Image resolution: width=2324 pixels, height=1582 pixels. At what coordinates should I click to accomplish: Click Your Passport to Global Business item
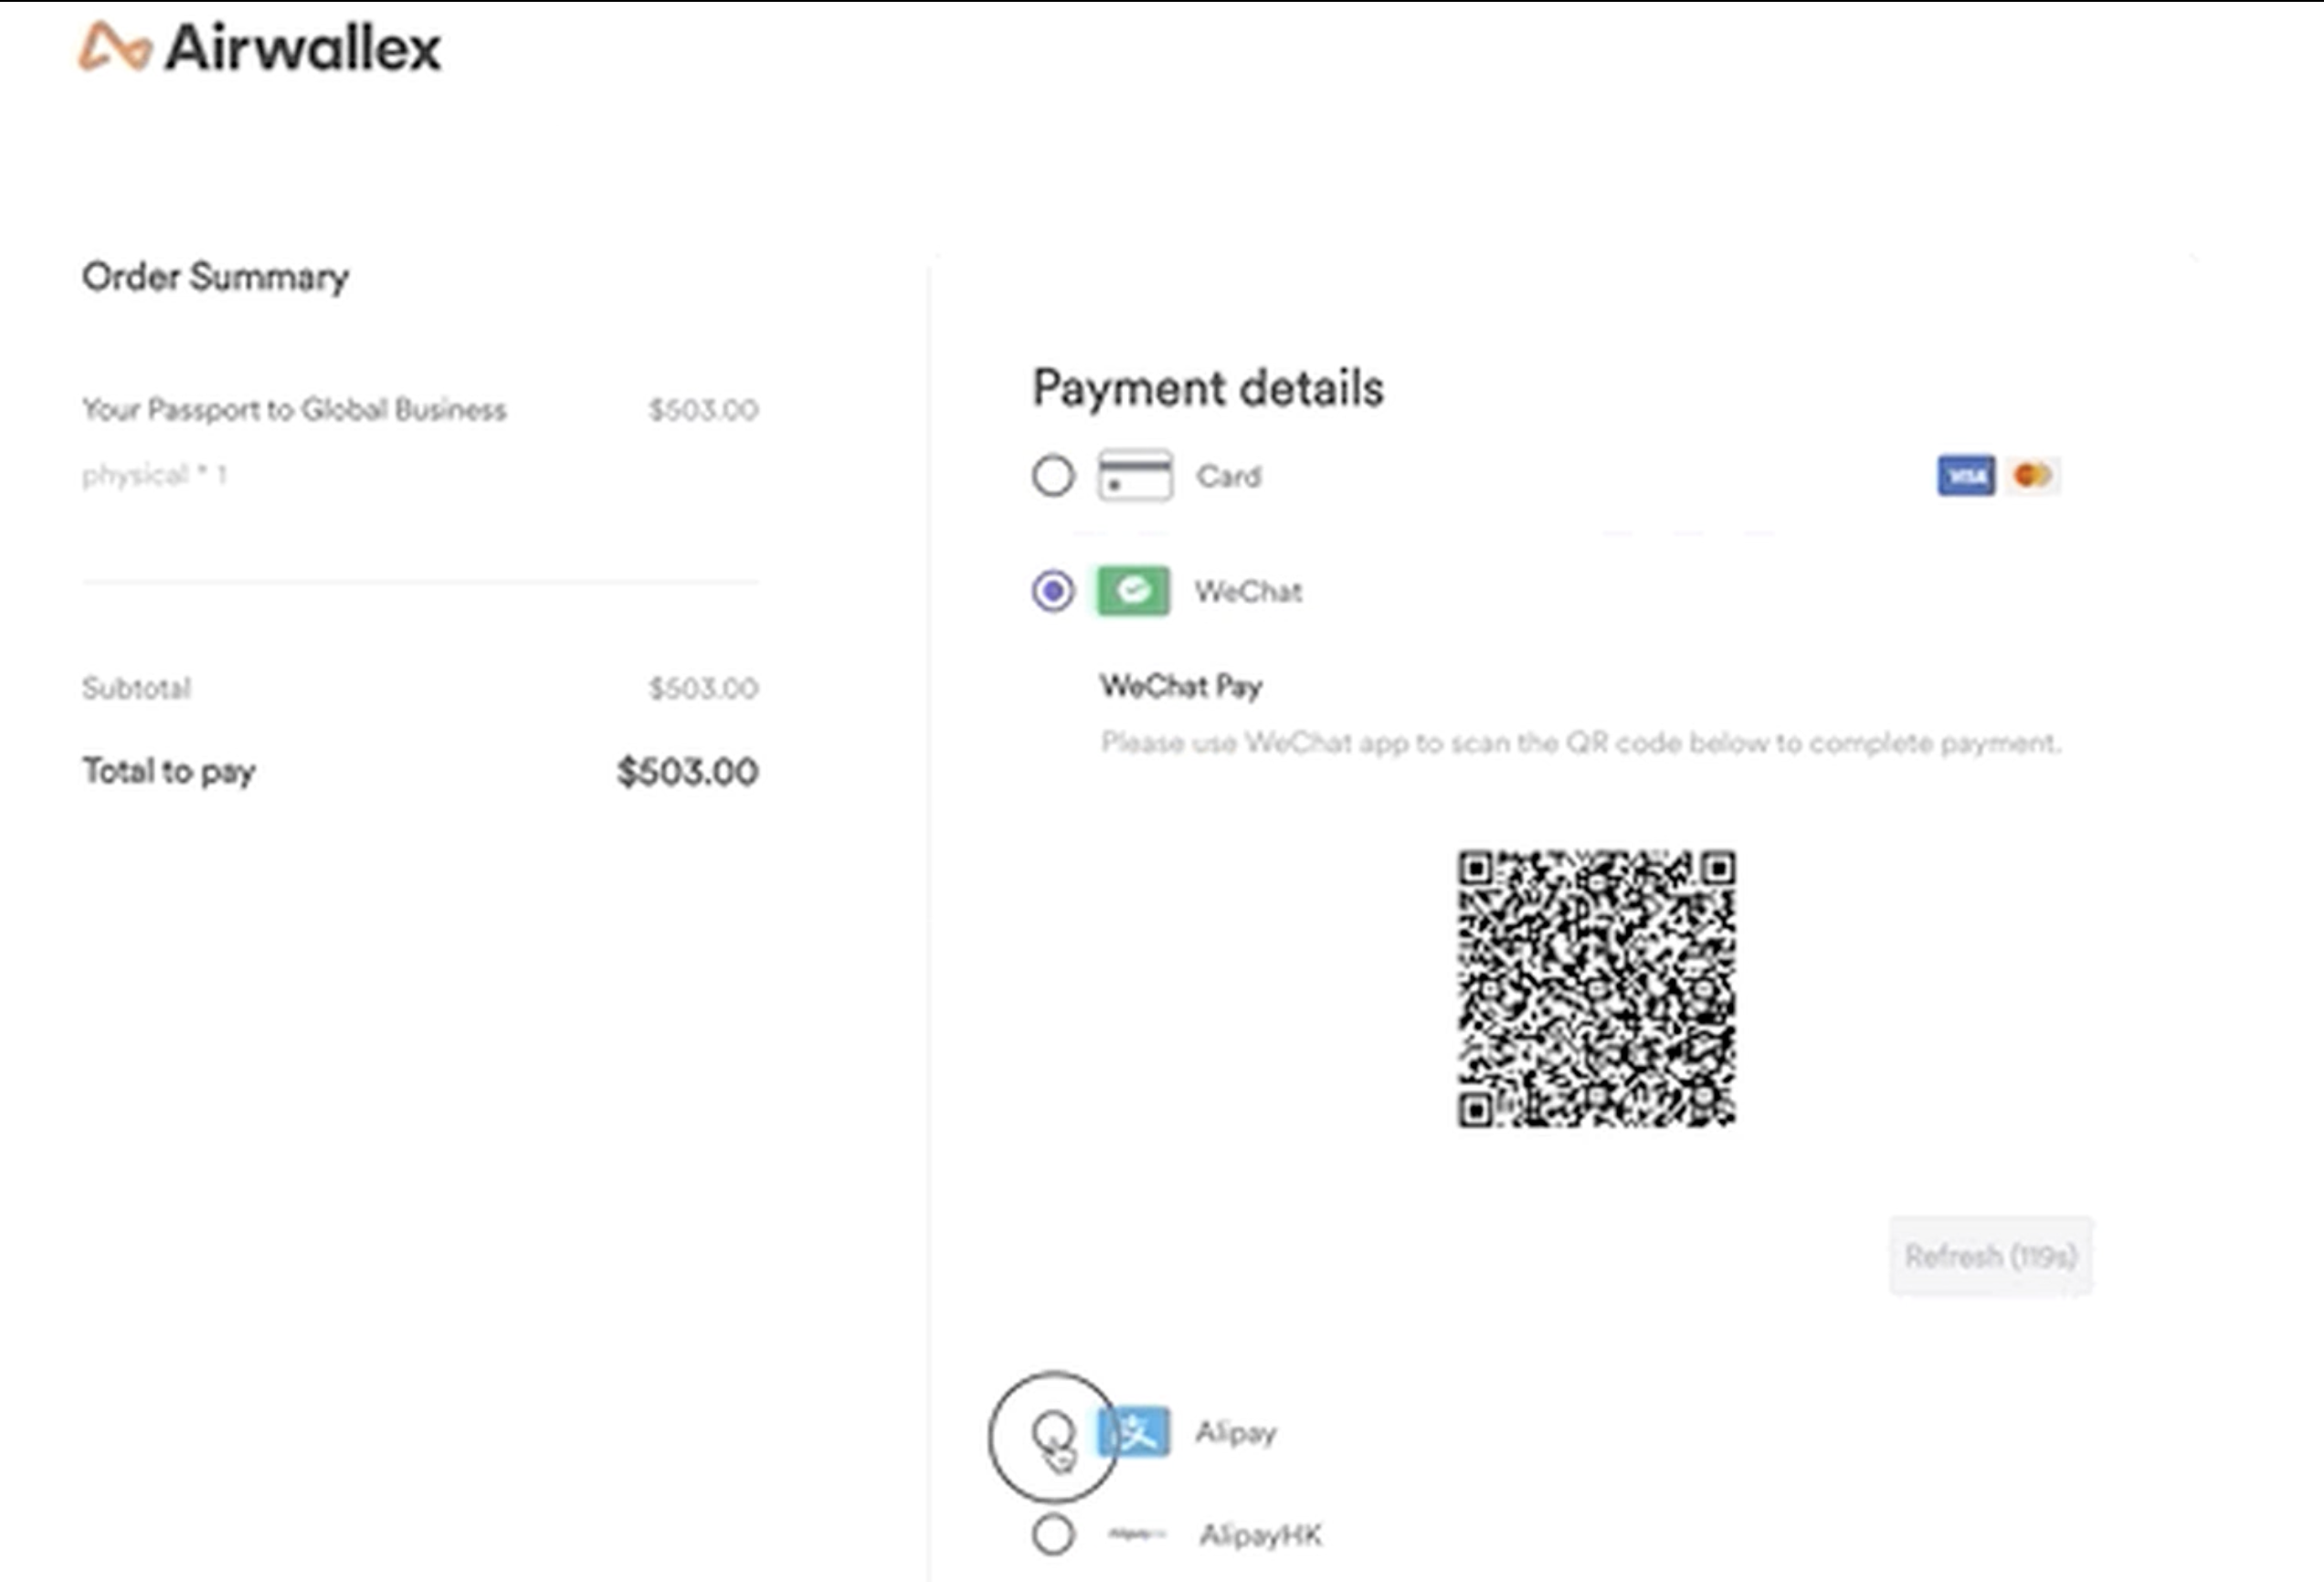click(294, 410)
